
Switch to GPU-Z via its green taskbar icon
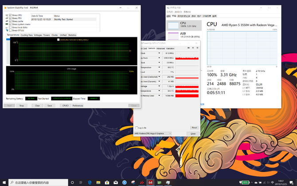(159, 182)
